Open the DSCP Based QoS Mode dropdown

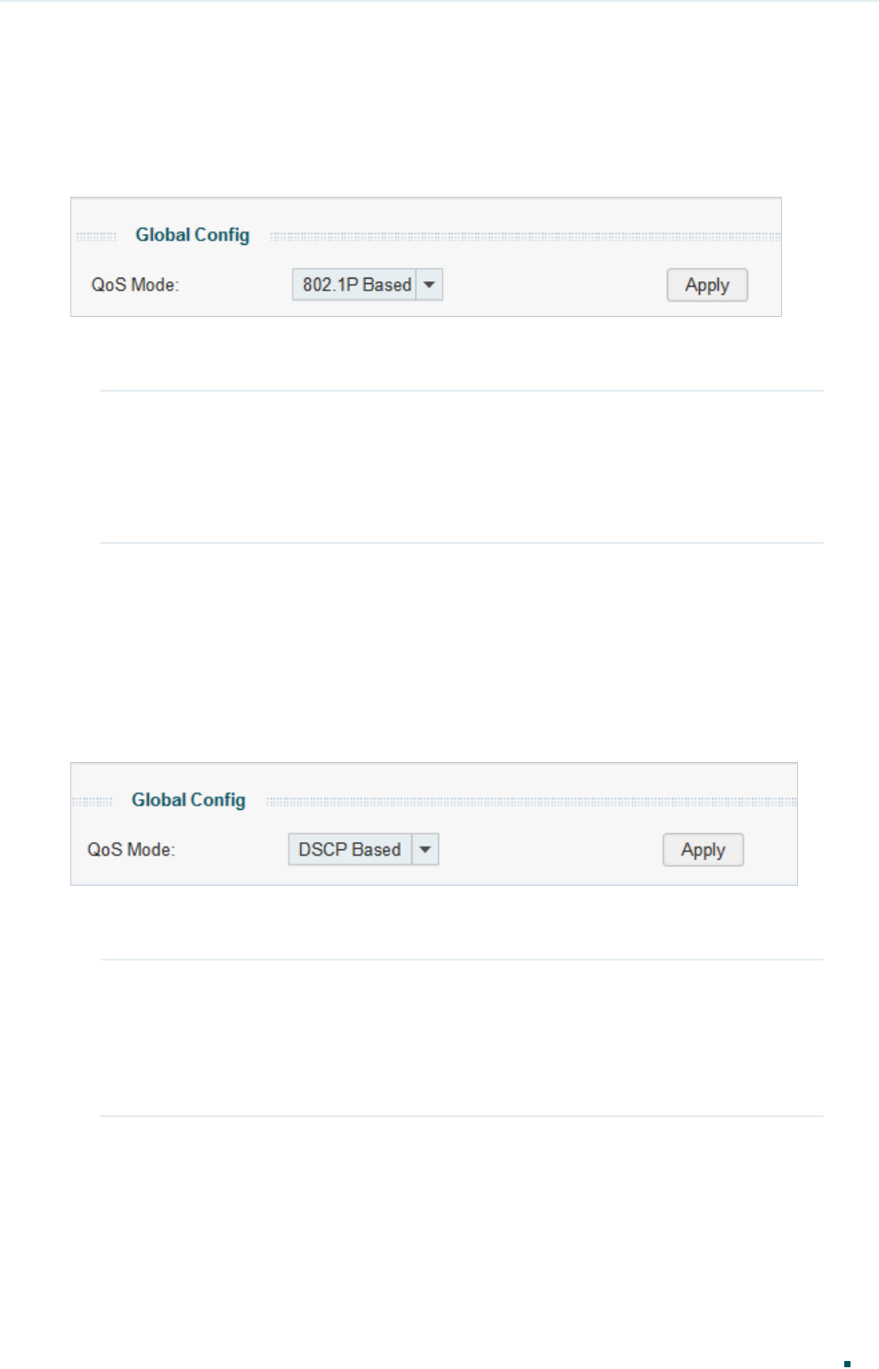point(363,850)
